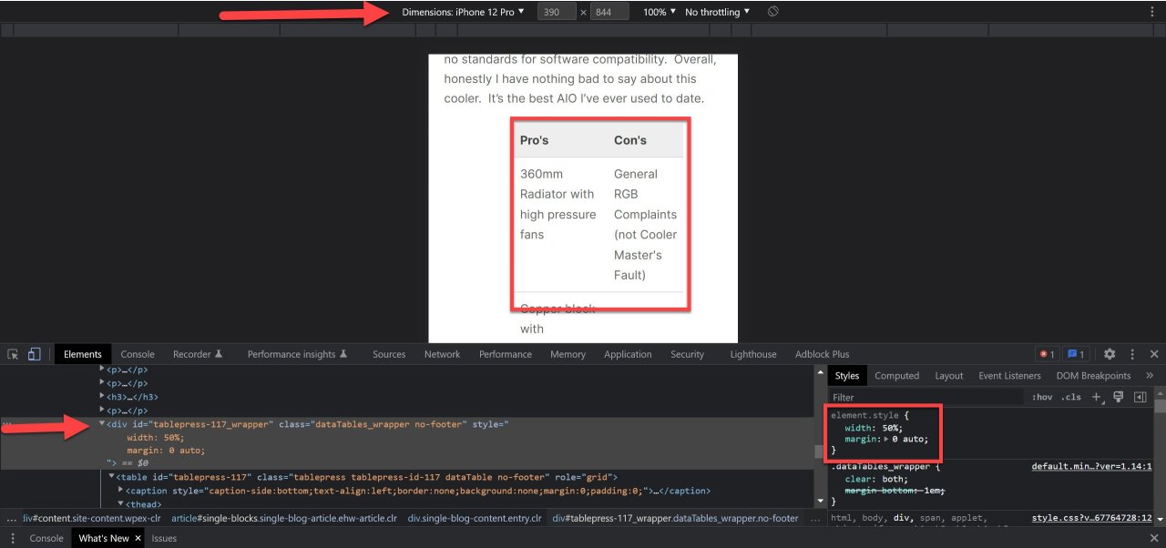The height and width of the screenshot is (548, 1166).
Task: Close the What's New drawer tab
Action: pyautogui.click(x=138, y=538)
